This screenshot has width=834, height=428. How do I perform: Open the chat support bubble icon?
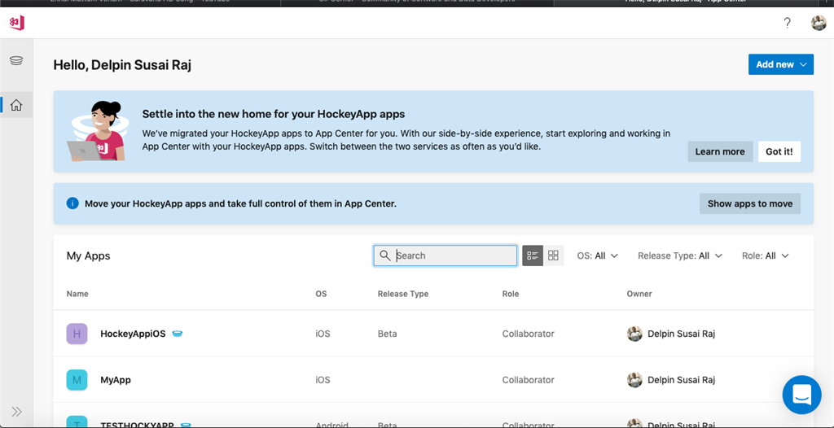pos(801,395)
